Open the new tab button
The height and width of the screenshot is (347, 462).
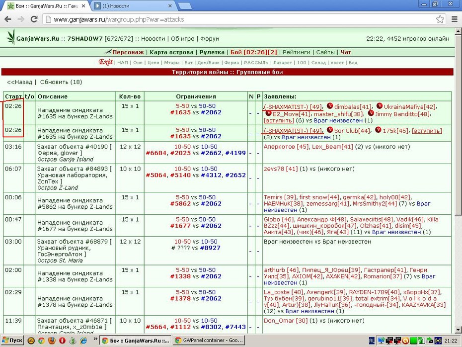pyautogui.click(x=184, y=6)
